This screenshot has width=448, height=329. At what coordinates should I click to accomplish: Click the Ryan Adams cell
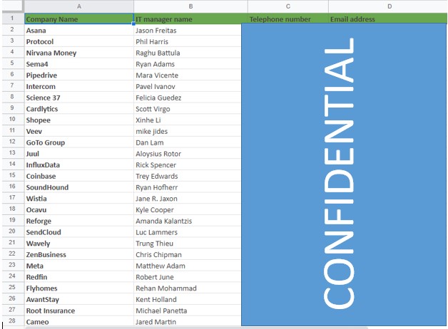(188, 64)
